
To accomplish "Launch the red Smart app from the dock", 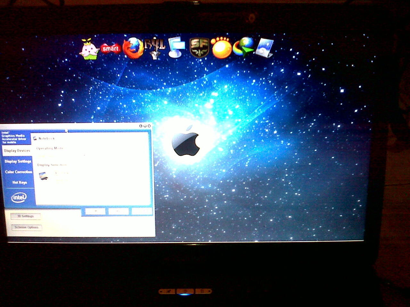I will (x=111, y=49).
